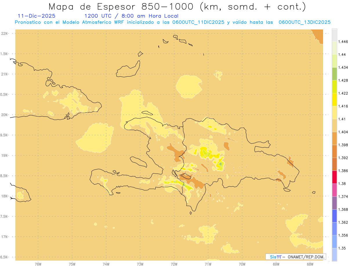Click the '18N' latitude label
The height and width of the screenshot is (268, 348).
pos(5,196)
